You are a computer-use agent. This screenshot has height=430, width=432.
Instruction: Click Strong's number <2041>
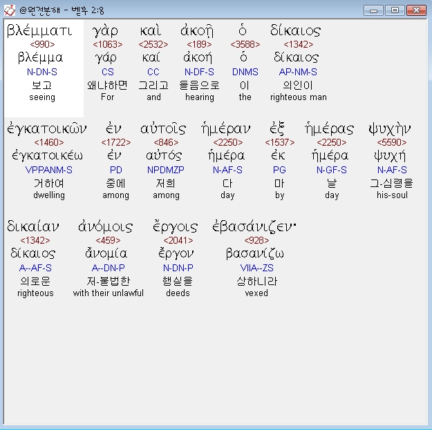[178, 240]
